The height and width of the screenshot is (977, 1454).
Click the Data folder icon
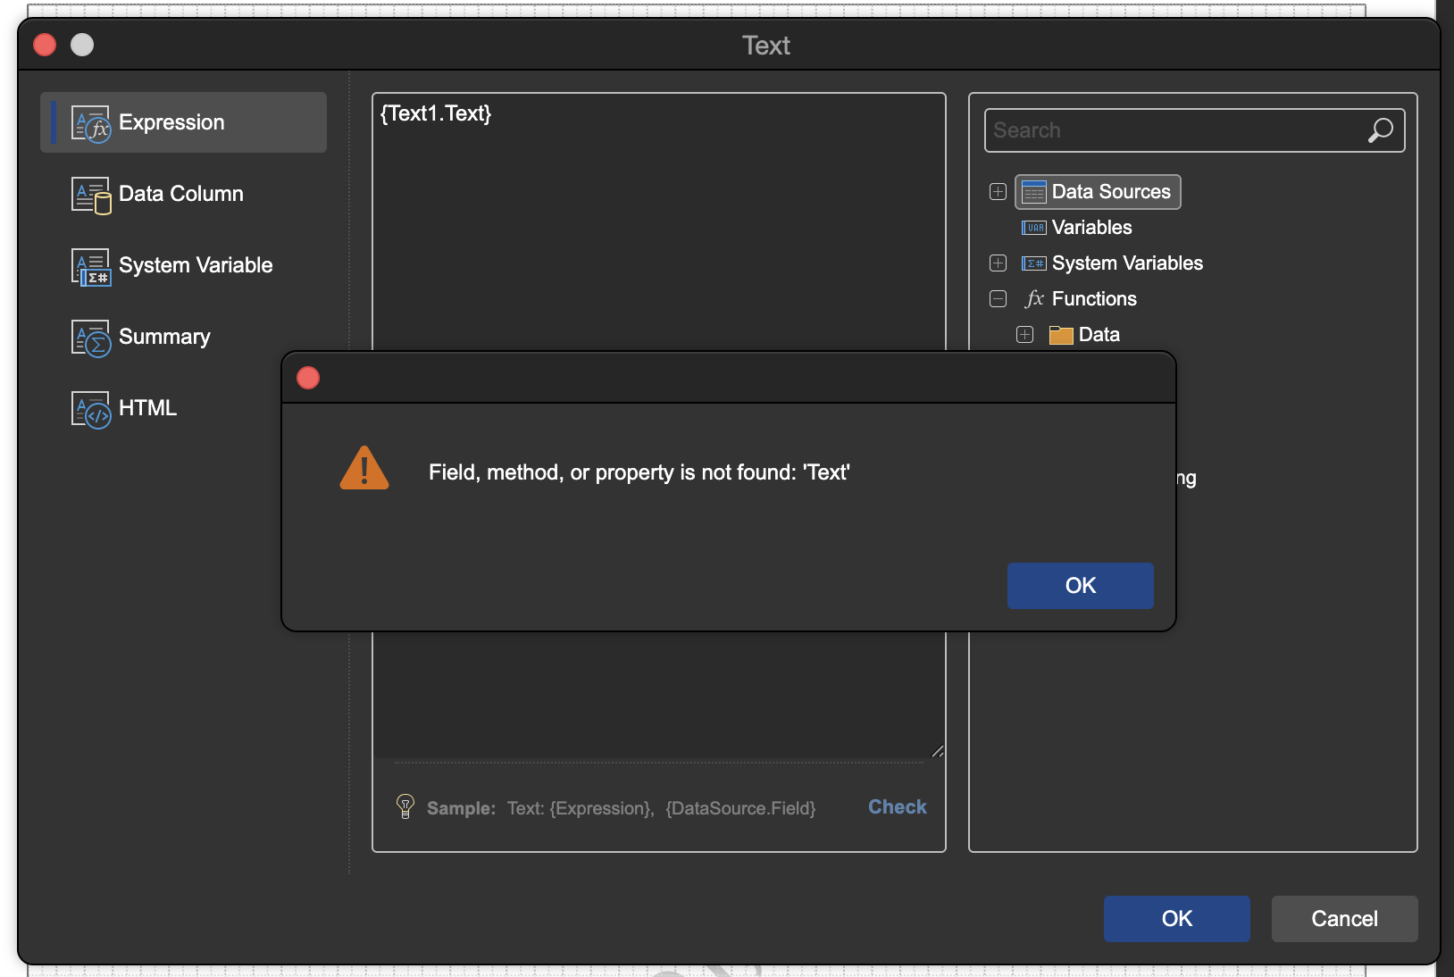[x=1061, y=335]
